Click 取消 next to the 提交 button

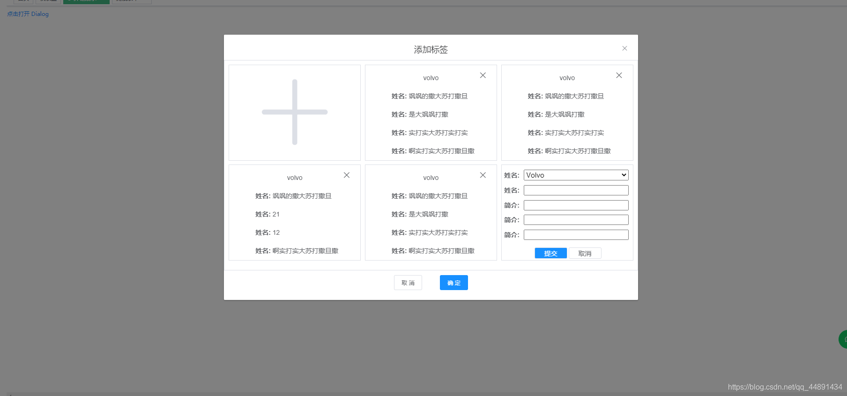pyautogui.click(x=585, y=253)
